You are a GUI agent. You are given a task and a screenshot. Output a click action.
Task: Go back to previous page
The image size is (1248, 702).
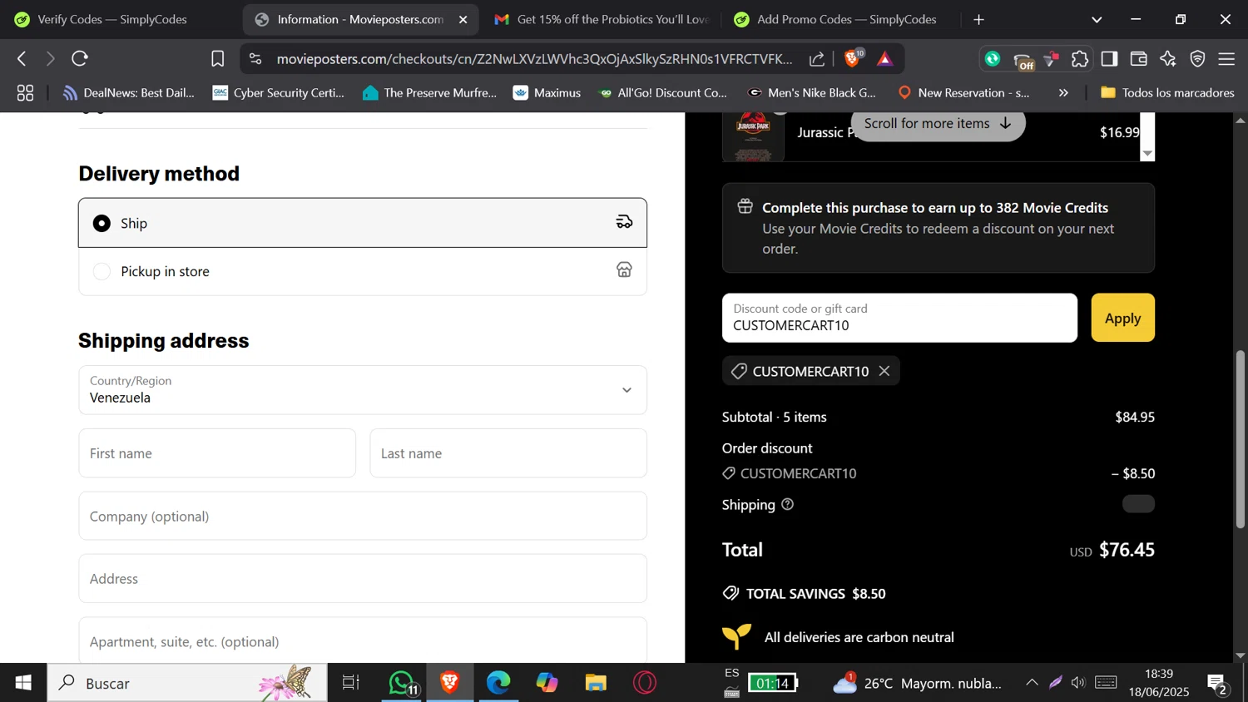(x=22, y=59)
